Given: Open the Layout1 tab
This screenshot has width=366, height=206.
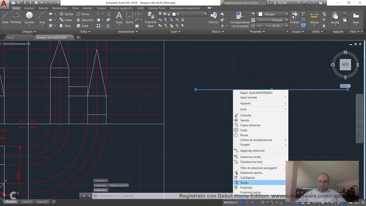Looking at the screenshot, I should (x=27, y=201).
